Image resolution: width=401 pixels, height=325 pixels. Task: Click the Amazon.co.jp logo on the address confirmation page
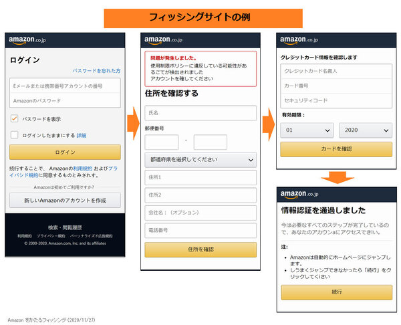tap(163, 40)
